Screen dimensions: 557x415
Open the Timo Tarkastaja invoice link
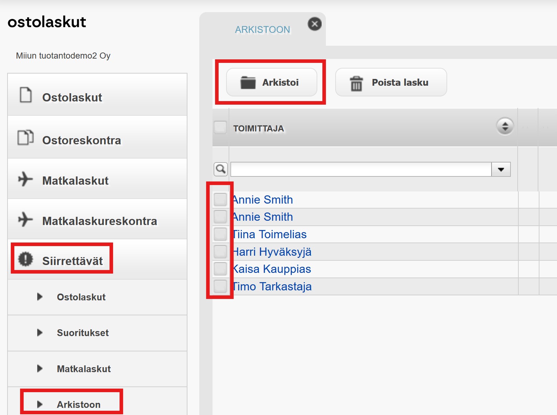click(x=272, y=286)
